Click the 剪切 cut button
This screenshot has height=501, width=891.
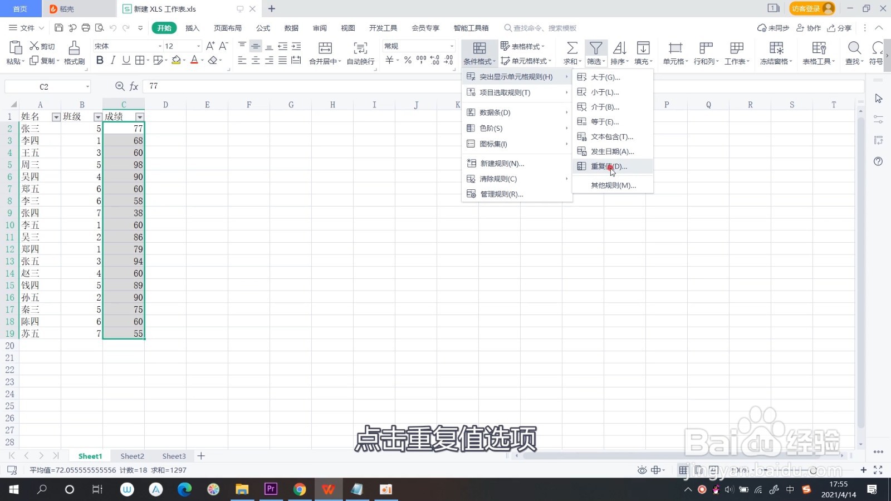42,46
